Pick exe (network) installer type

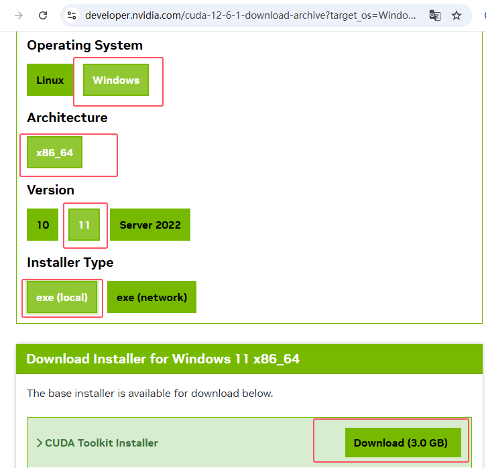(x=152, y=297)
